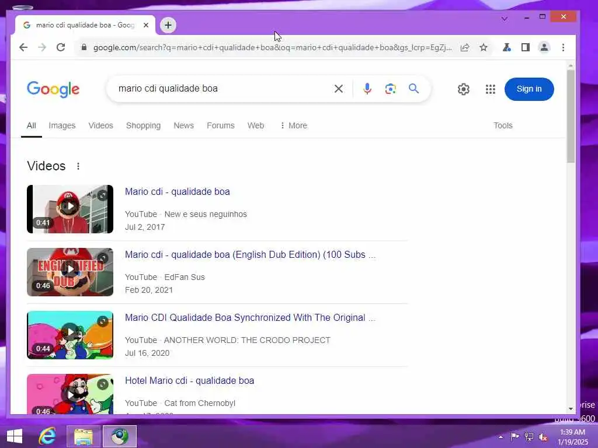Open Google apps grid icon
The height and width of the screenshot is (448, 598).
pyautogui.click(x=491, y=89)
